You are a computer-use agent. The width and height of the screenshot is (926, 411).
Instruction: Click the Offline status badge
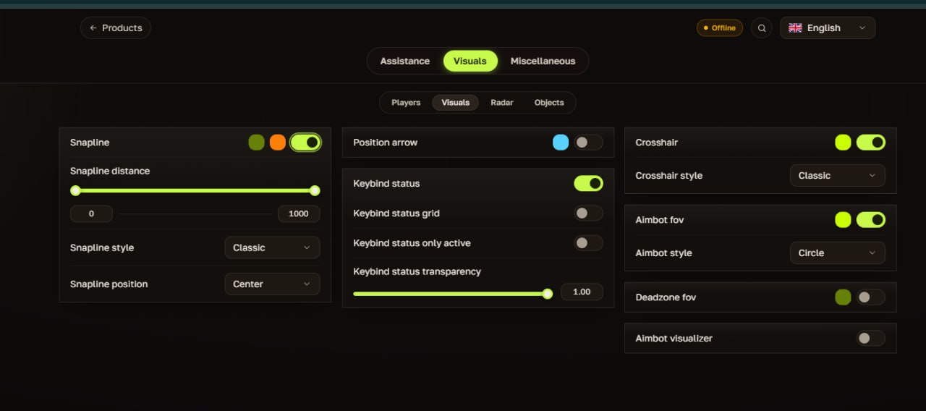720,28
